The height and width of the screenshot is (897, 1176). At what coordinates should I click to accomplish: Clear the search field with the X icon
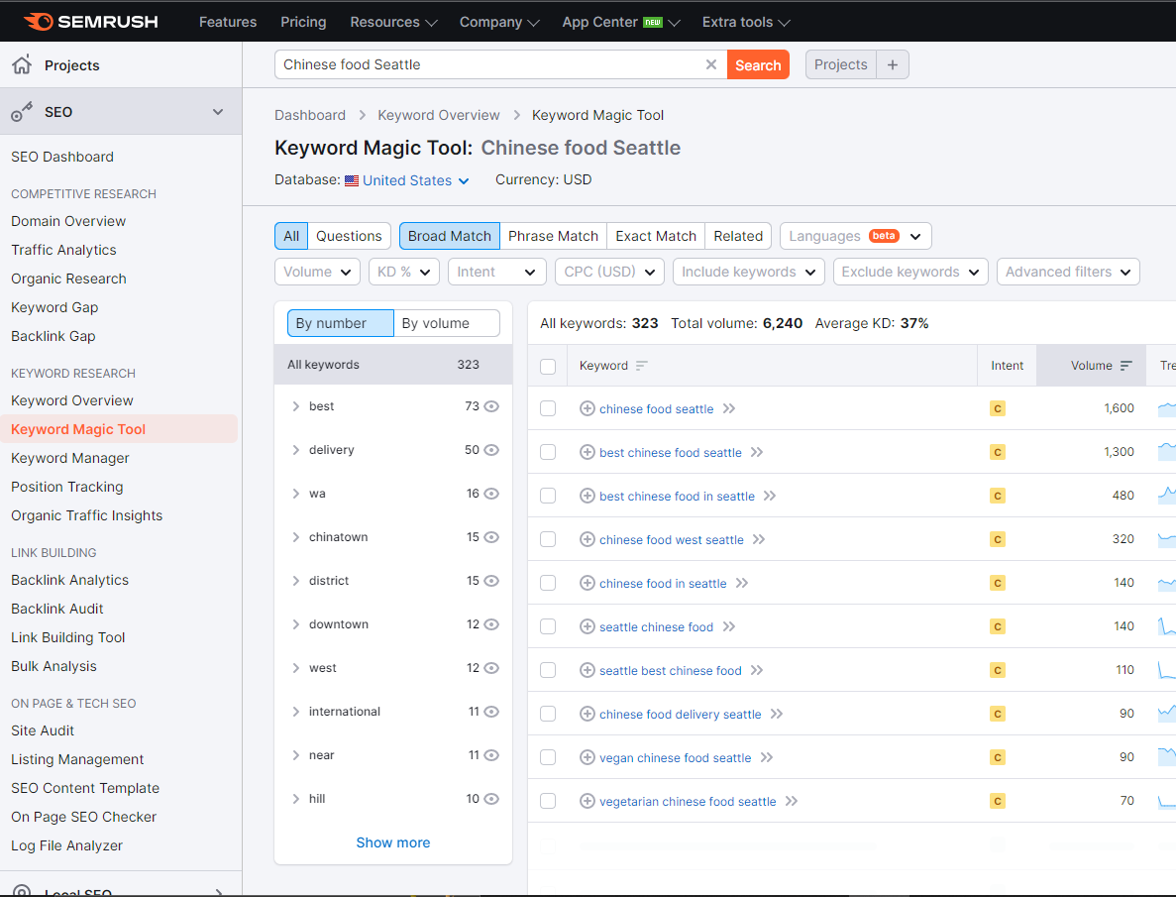pyautogui.click(x=711, y=64)
